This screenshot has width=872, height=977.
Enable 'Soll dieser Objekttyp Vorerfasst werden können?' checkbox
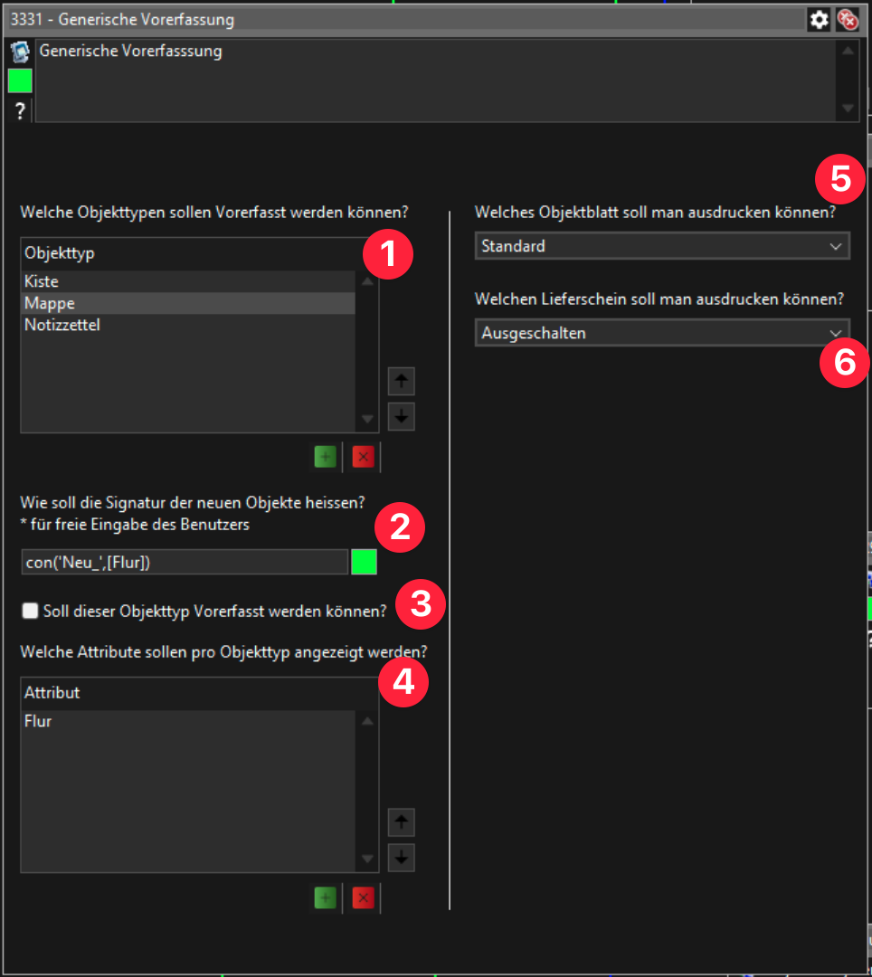(x=31, y=612)
